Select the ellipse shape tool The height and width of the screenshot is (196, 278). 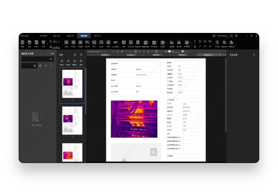tap(205, 41)
